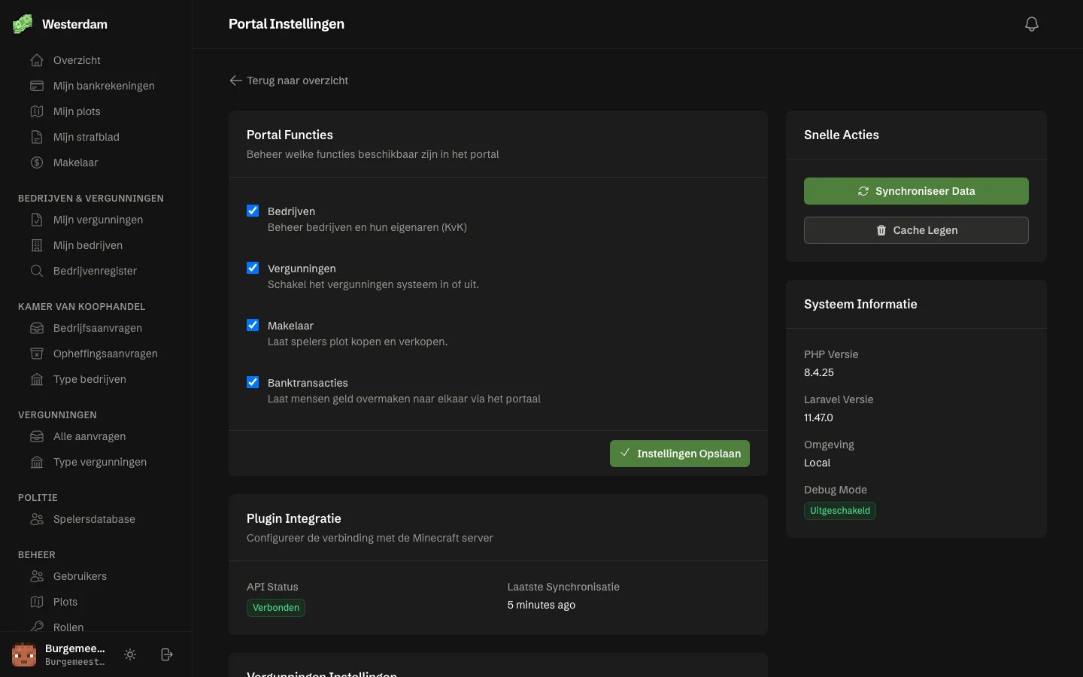This screenshot has width=1083, height=677.
Task: Click the logout icon
Action: 167,654
